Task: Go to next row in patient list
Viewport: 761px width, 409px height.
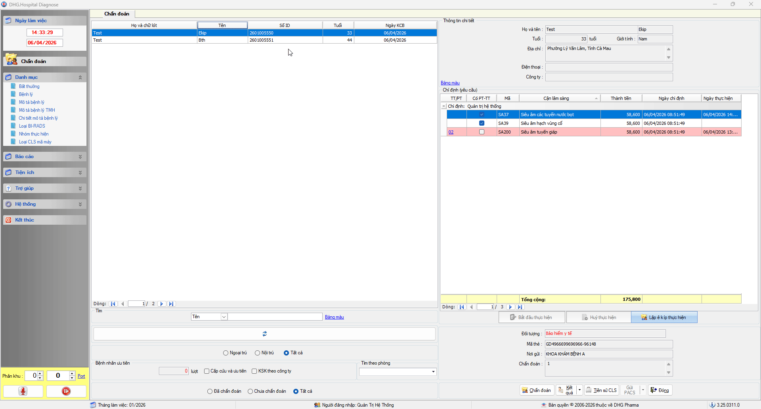Action: pyautogui.click(x=161, y=304)
